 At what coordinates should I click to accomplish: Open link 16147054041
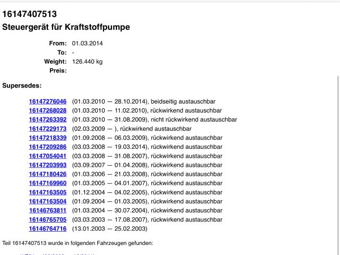[48, 156]
